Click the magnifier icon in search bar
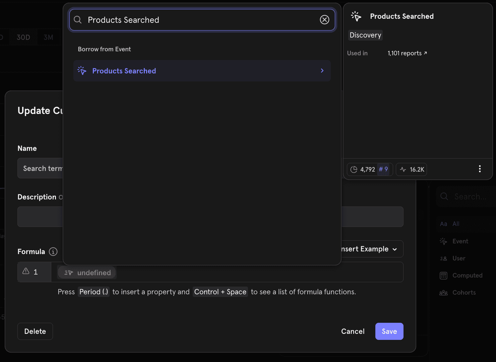The height and width of the screenshot is (362, 496). (78, 20)
